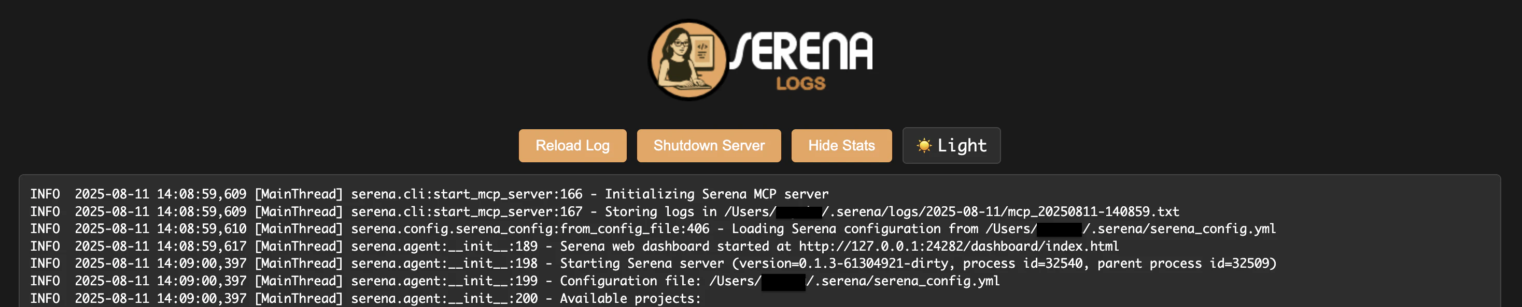This screenshot has height=307, width=1522.
Task: Click the 14:09:00,397 timestamp on line 198
Action: click(x=201, y=264)
